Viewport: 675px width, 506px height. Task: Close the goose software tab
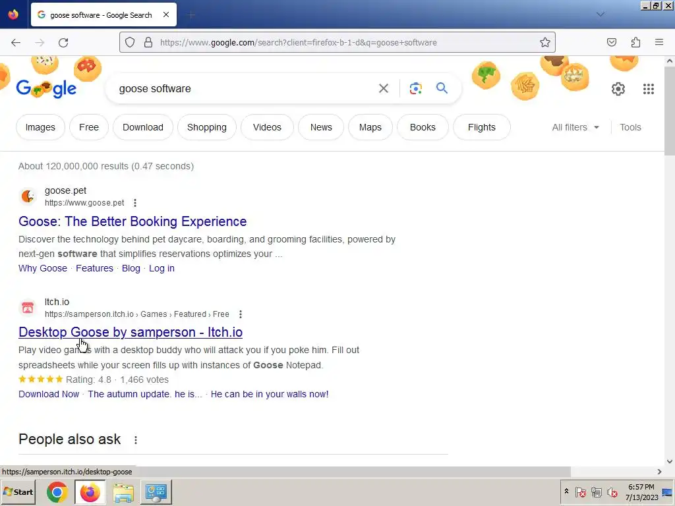click(166, 14)
